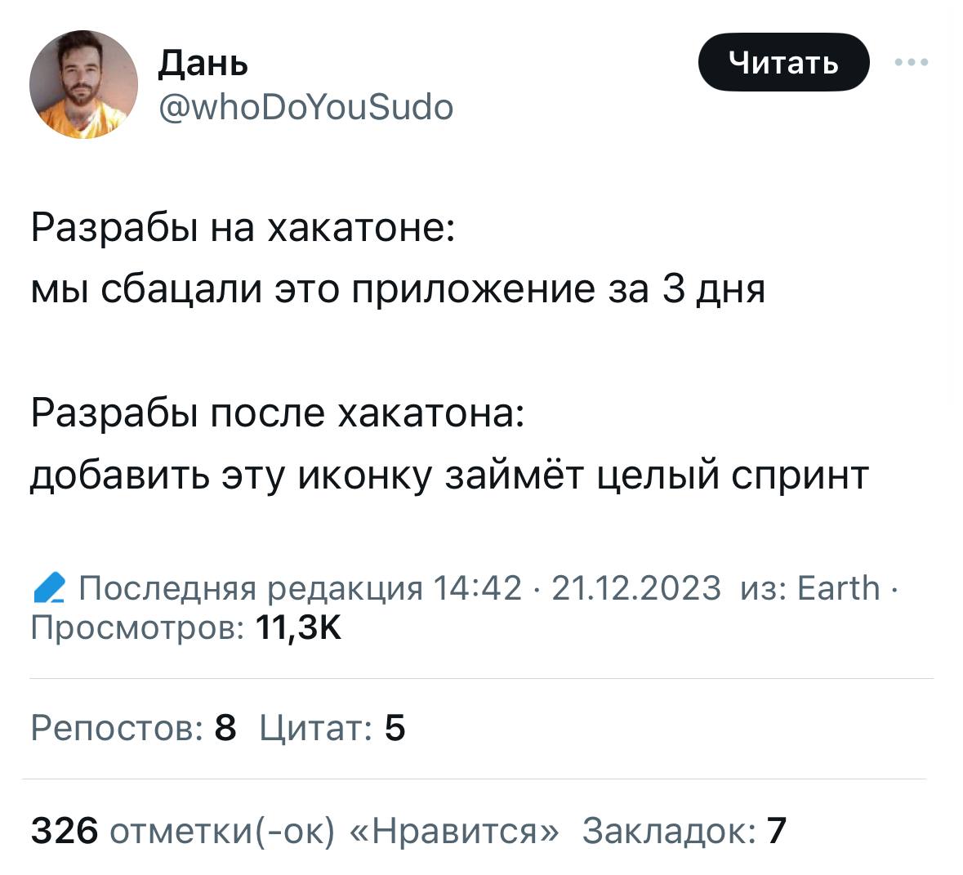963x875 pixels.
Task: Open the three-dot more options menu
Action: click(912, 62)
